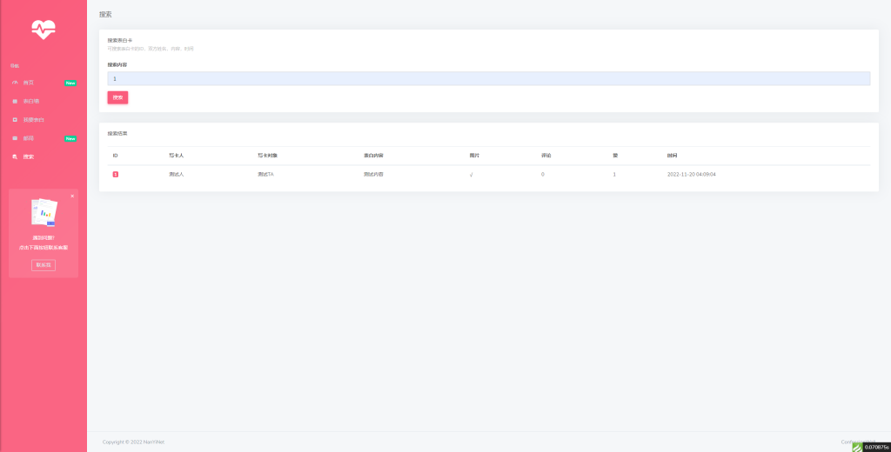Open the 首页 menu item
The image size is (891, 452).
29,83
